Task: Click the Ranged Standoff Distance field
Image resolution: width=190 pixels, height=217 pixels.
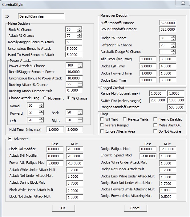Action: 176,107
